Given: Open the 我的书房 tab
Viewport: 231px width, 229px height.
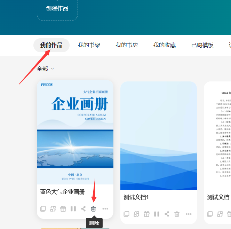Looking at the screenshot, I should click(127, 45).
